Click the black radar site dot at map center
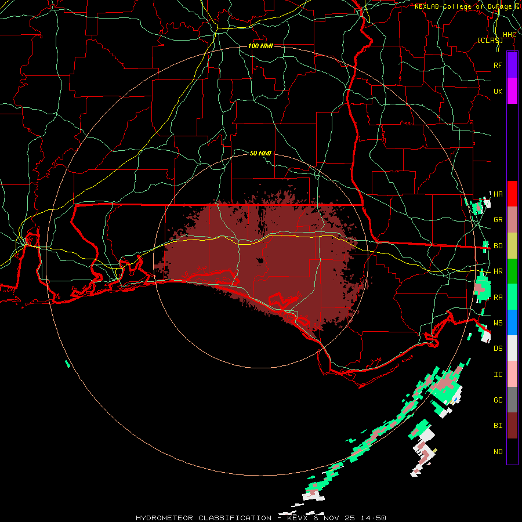Image resolution: width=522 pixels, height=522 pixels. click(260, 260)
